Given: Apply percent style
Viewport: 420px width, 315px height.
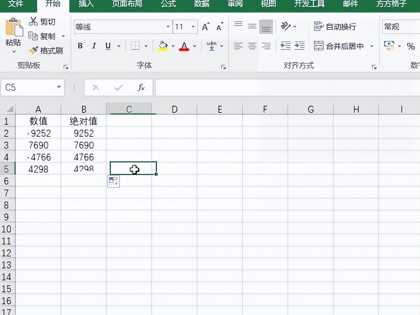Looking at the screenshot, I should (x=411, y=46).
